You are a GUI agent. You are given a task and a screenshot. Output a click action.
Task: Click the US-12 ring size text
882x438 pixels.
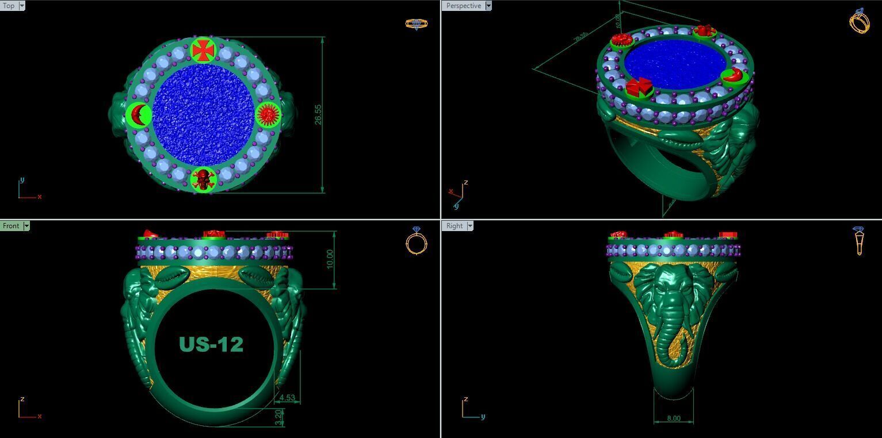coord(211,344)
